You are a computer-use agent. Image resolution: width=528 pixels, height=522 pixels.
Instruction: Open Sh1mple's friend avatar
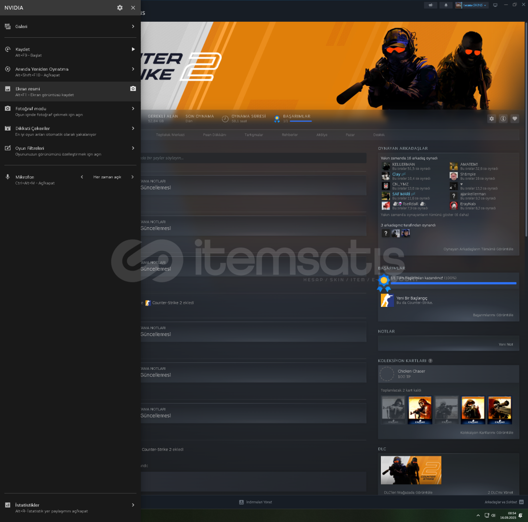[x=453, y=176]
